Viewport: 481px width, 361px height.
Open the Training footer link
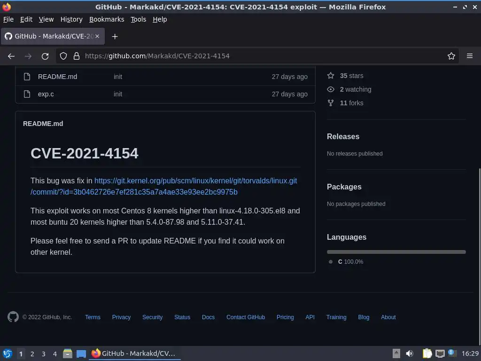pos(336,317)
